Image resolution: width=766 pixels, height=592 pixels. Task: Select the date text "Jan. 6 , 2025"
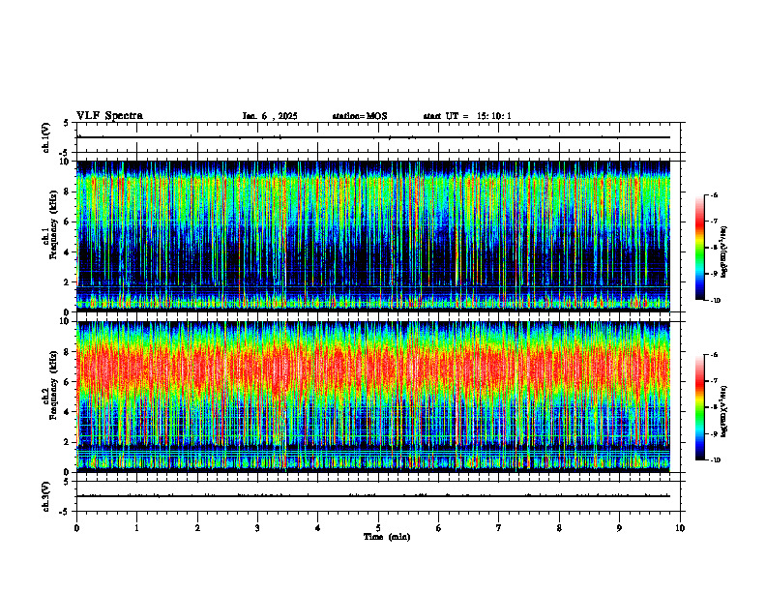click(x=270, y=116)
